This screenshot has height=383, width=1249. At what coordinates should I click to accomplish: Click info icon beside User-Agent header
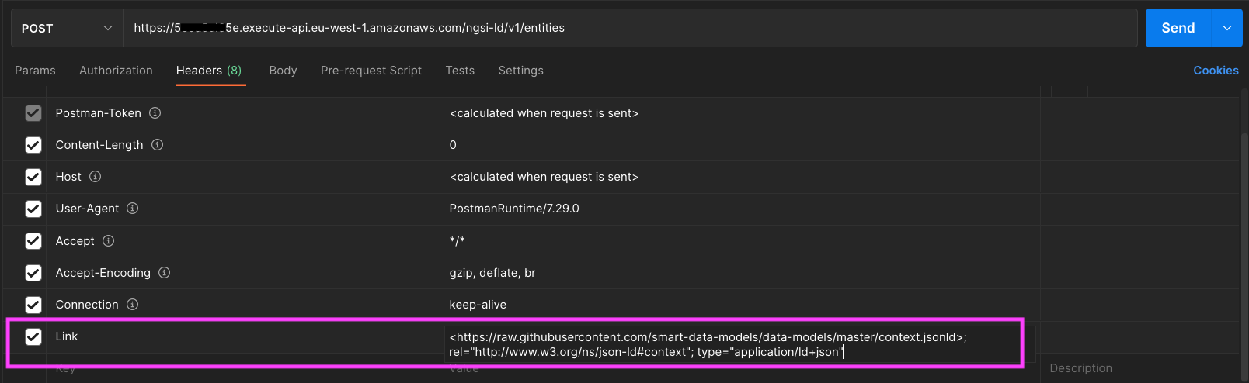133,209
